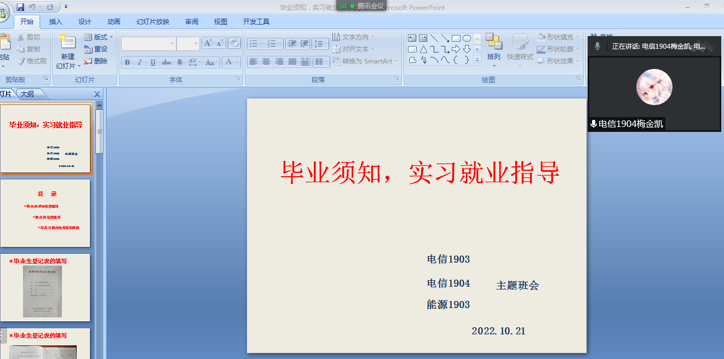Click the Save icon in quick access toolbar

(x=20, y=7)
